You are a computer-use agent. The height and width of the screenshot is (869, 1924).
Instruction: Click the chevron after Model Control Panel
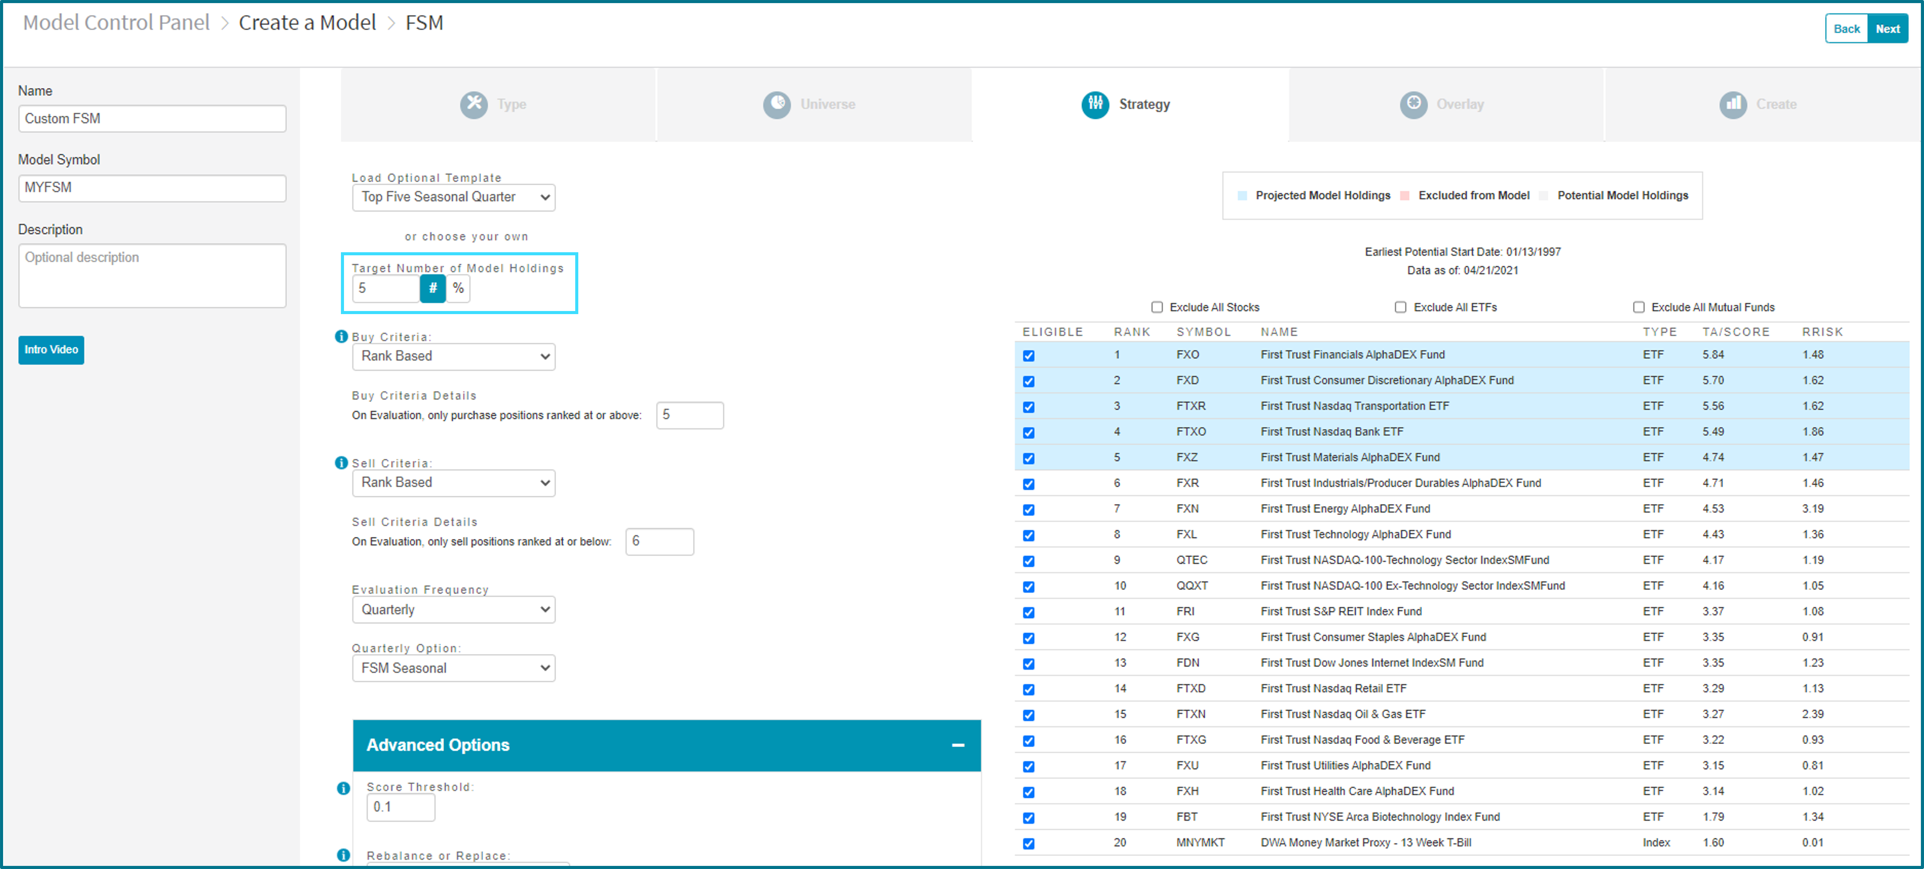pyautogui.click(x=225, y=24)
